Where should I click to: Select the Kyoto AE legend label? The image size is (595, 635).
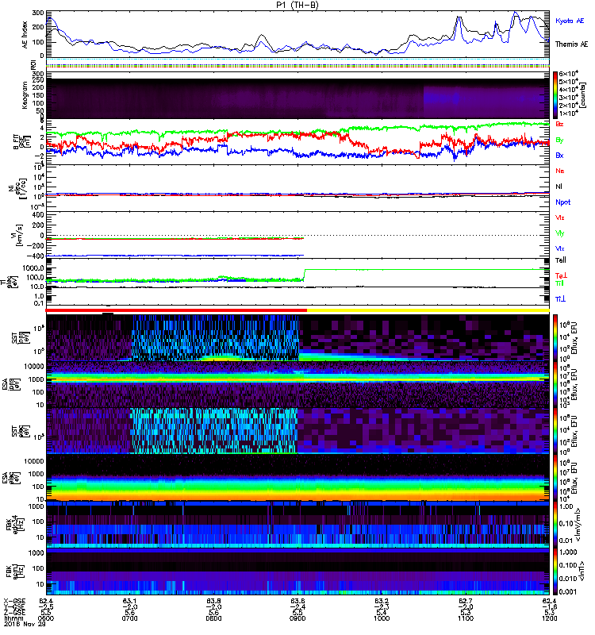tap(570, 21)
